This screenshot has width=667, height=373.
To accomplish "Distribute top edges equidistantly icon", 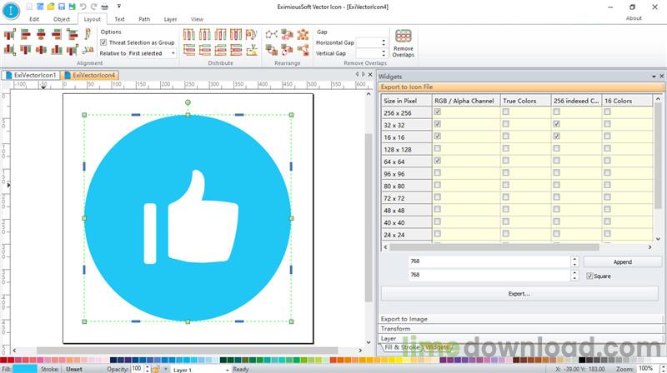I will (189, 50).
